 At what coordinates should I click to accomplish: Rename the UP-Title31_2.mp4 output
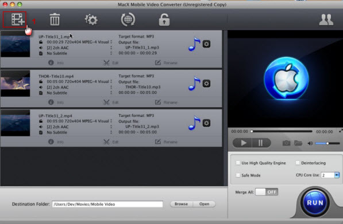click(166, 142)
